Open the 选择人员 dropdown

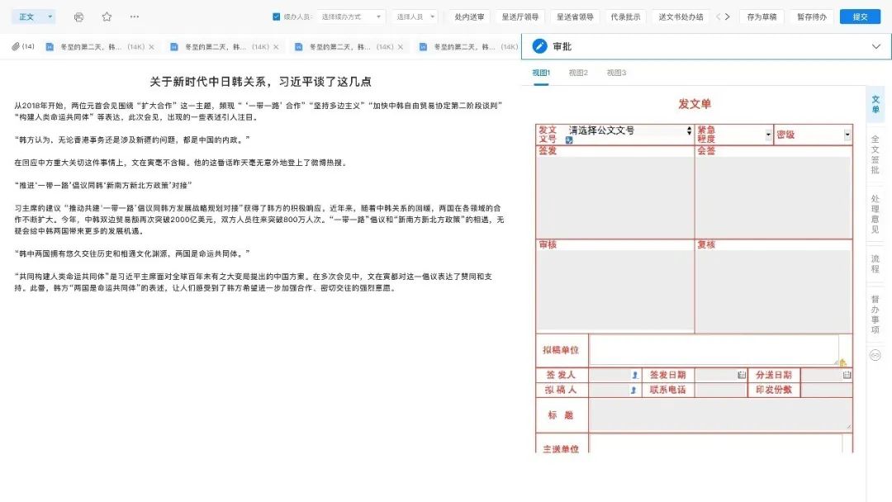pyautogui.click(x=415, y=17)
